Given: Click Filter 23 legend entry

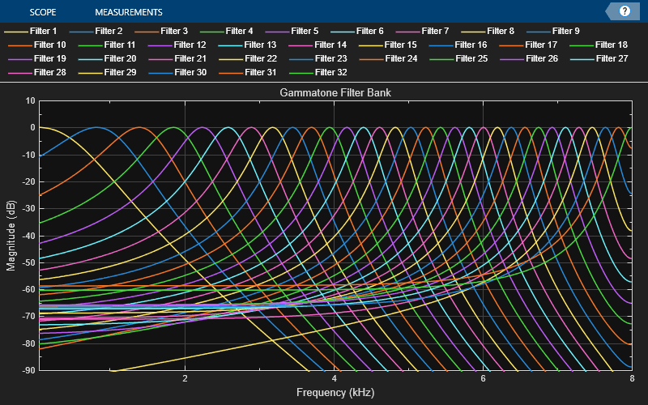Looking at the screenshot, I should coord(330,58).
